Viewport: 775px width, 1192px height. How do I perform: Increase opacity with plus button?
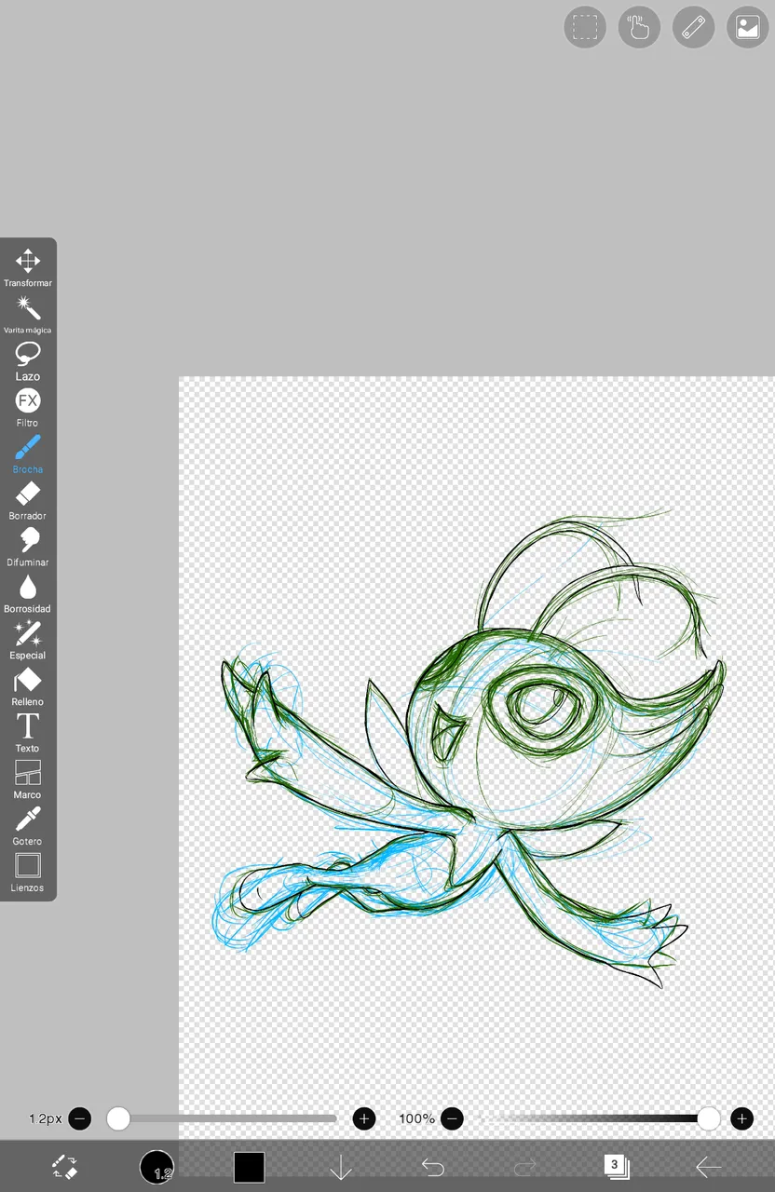tap(741, 1118)
